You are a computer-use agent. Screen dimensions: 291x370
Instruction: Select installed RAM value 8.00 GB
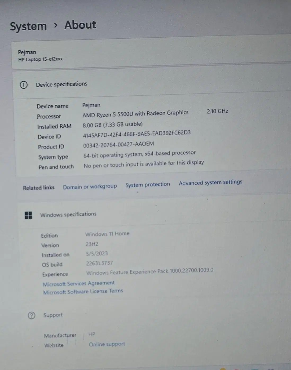[x=92, y=125]
